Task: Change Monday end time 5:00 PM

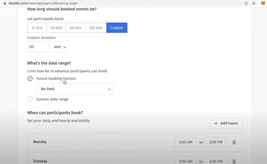Action: 216,142
